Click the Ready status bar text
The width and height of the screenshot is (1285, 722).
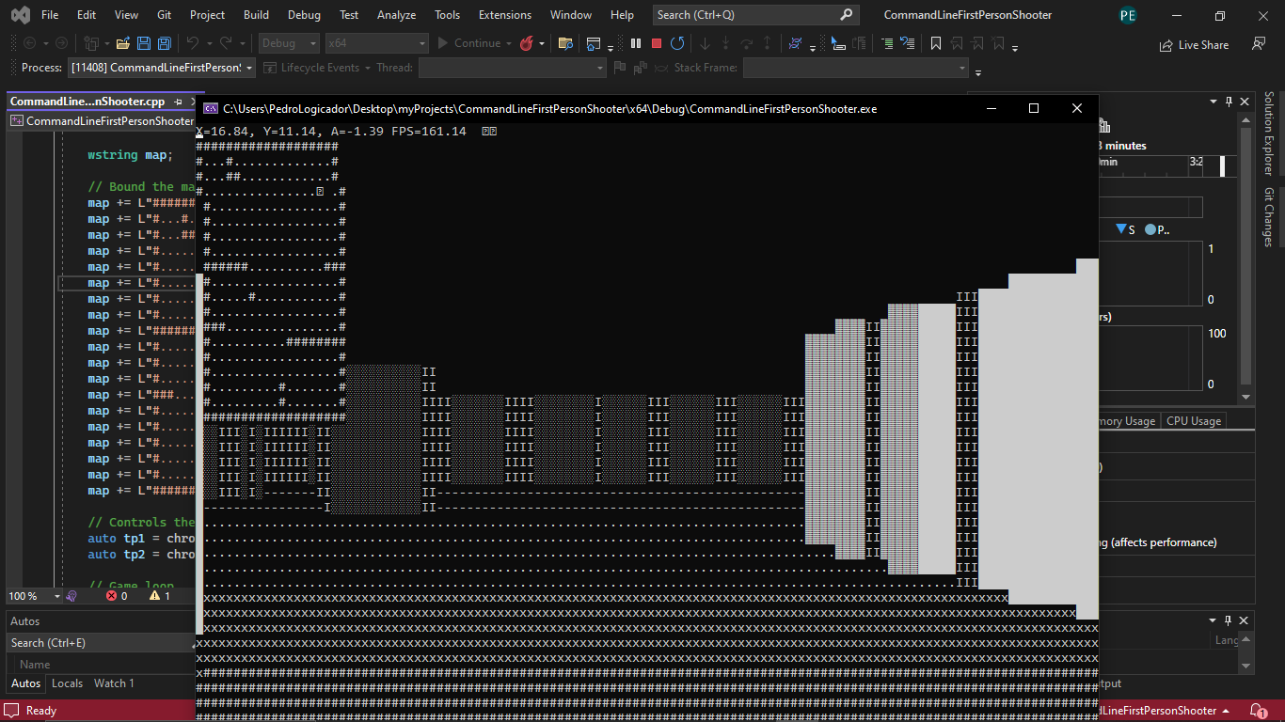coord(41,711)
